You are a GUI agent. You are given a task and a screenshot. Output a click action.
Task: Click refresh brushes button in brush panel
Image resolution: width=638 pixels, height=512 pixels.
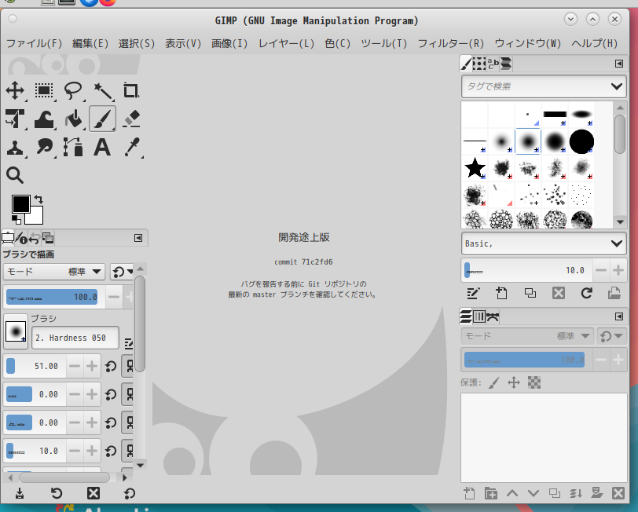pyautogui.click(x=586, y=293)
